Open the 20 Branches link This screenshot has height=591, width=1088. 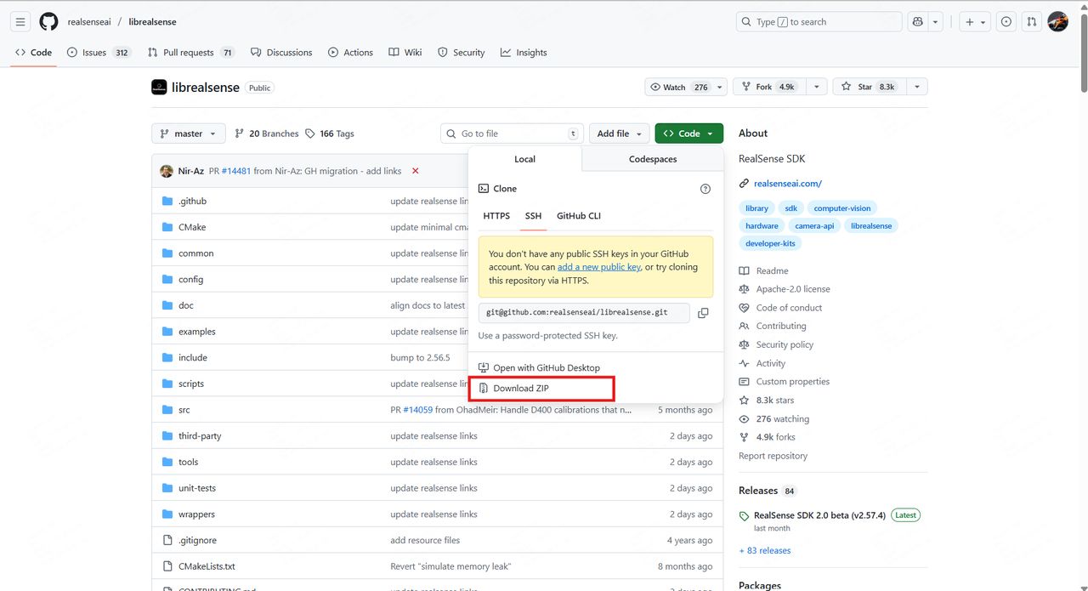pyautogui.click(x=267, y=134)
